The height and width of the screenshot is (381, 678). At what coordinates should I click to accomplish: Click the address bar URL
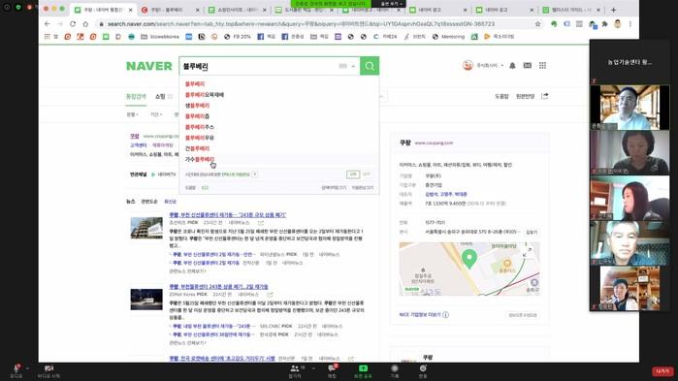click(x=301, y=24)
